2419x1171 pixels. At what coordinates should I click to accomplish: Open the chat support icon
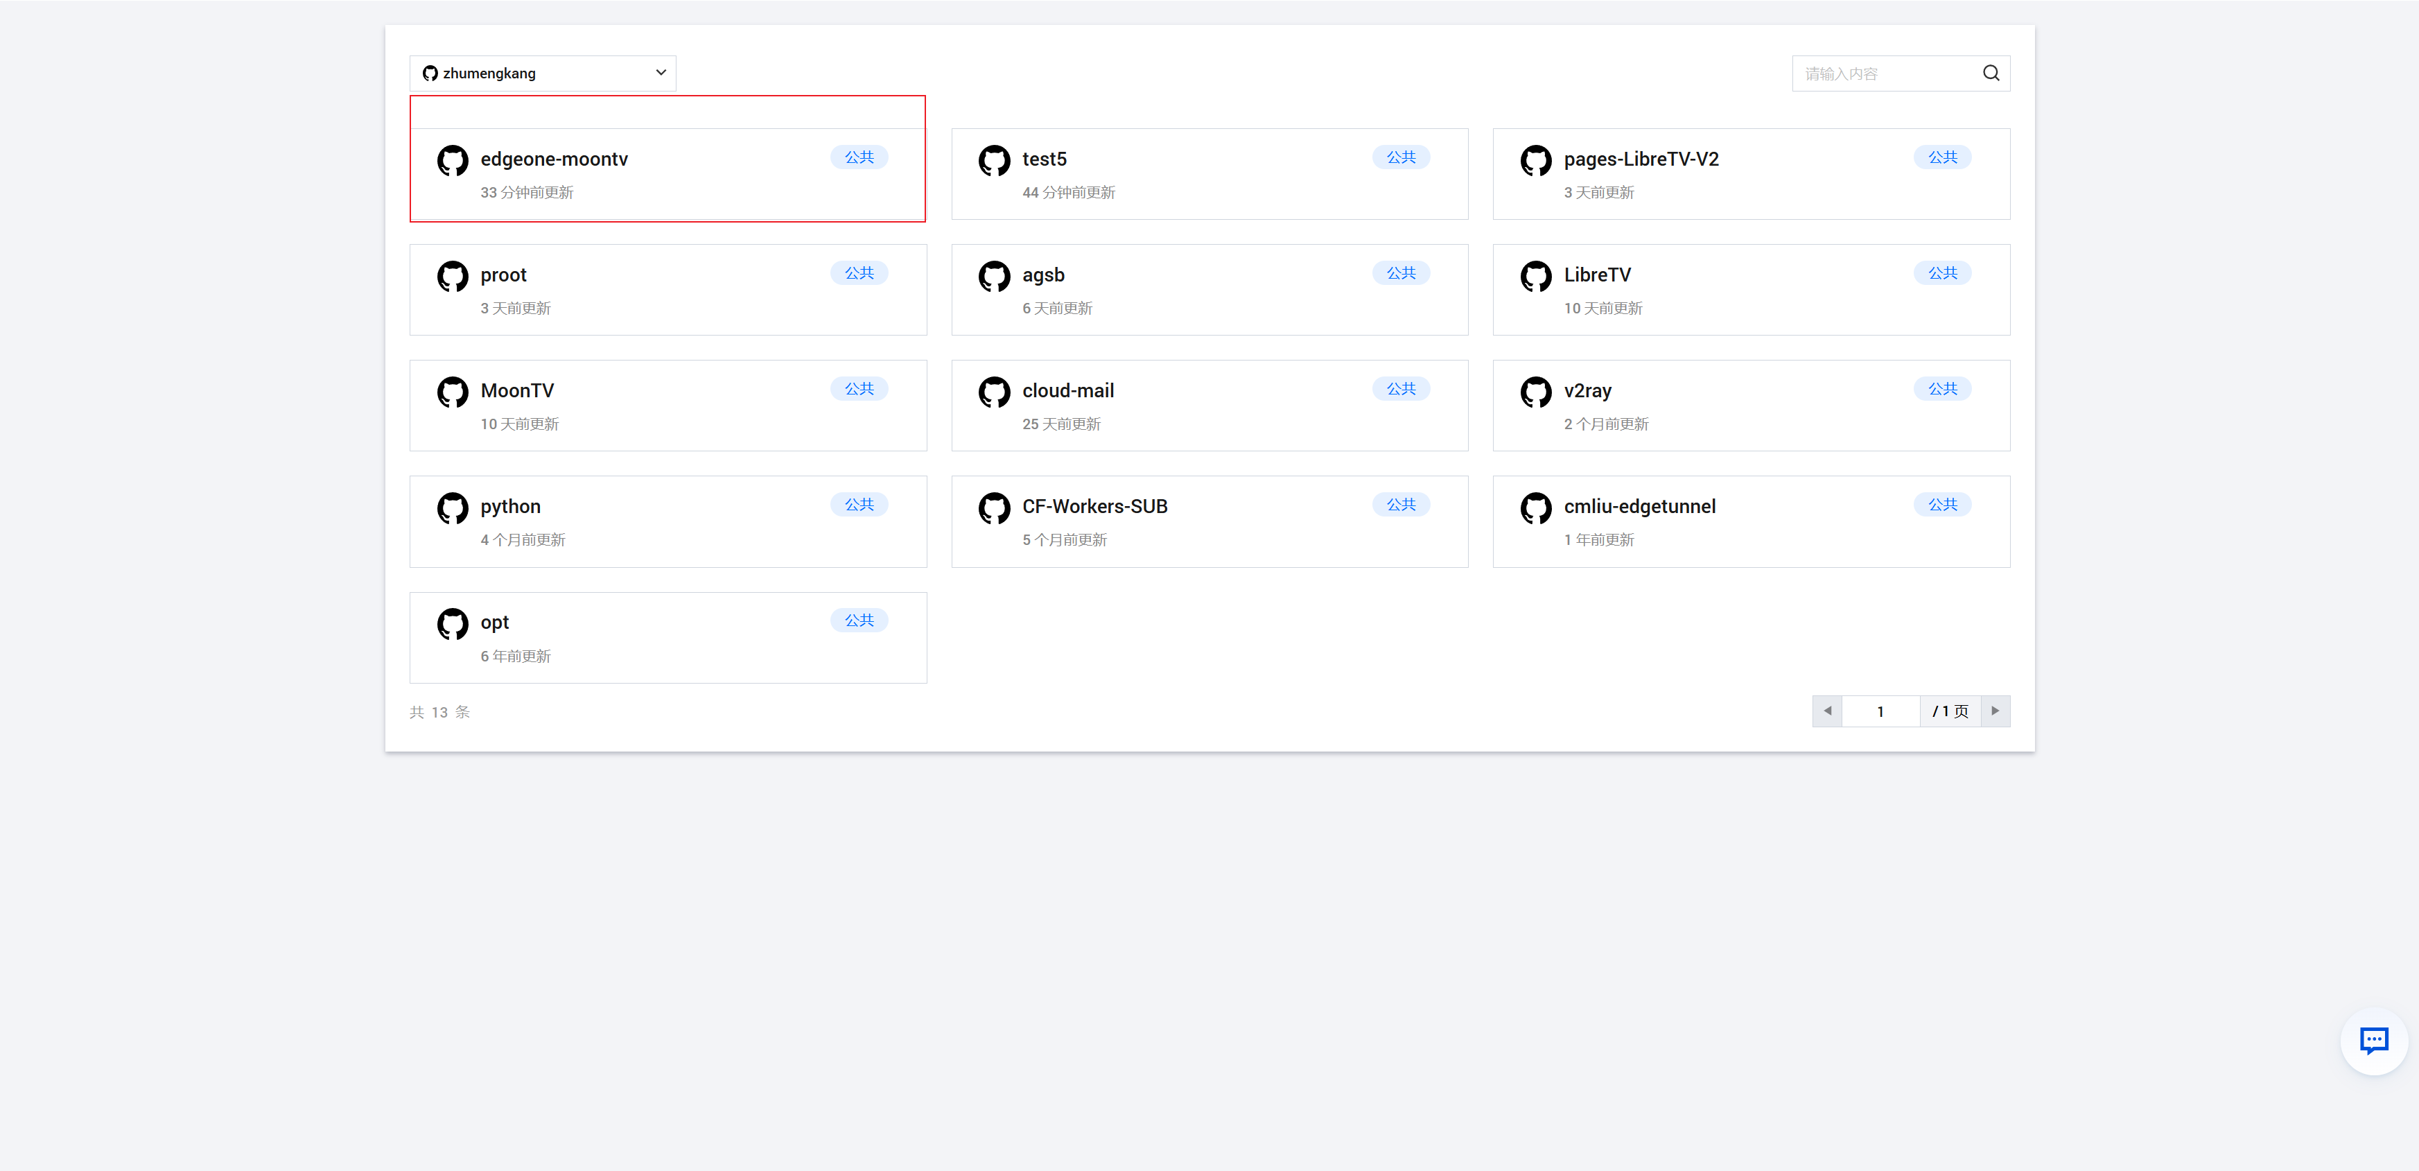2373,1041
